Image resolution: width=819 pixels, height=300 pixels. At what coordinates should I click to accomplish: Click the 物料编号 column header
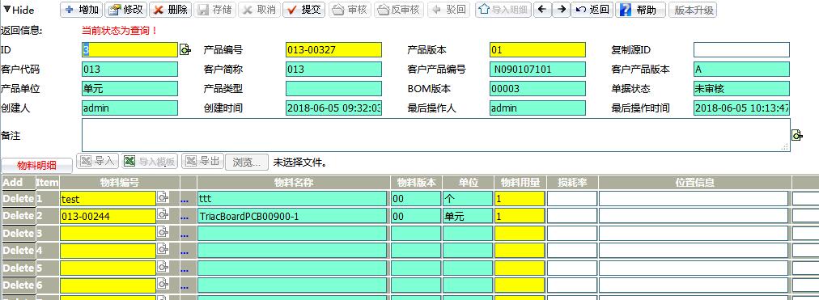pos(120,183)
